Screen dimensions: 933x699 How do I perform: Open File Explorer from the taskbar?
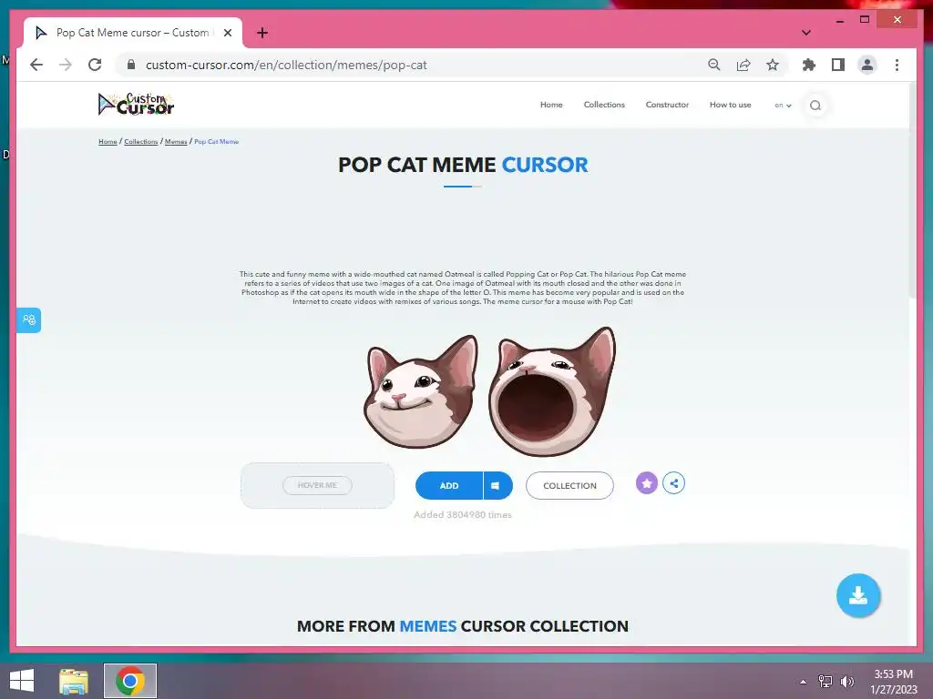[x=74, y=681]
